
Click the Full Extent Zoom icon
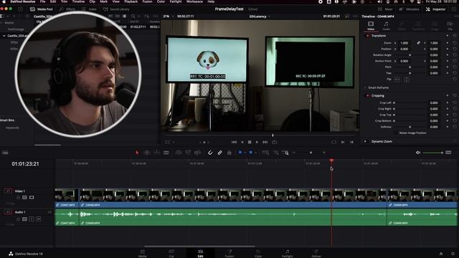265,153
